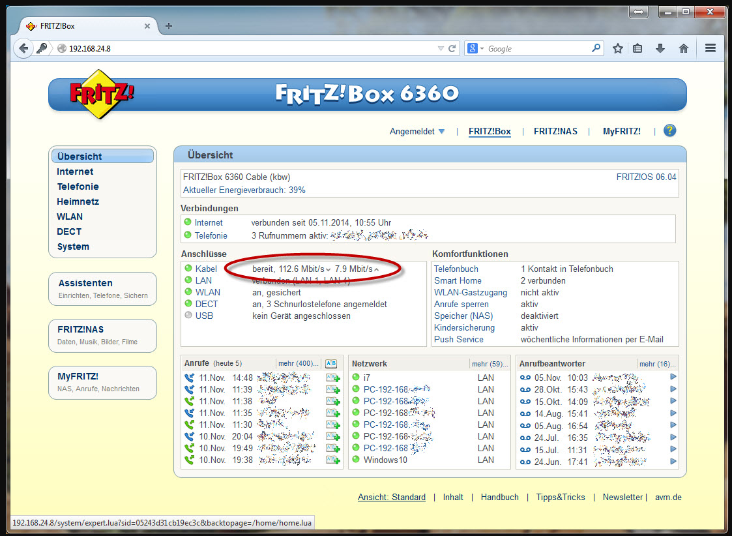Open the MyFRITZ! sidebar box
This screenshot has width=732, height=536.
(103, 382)
